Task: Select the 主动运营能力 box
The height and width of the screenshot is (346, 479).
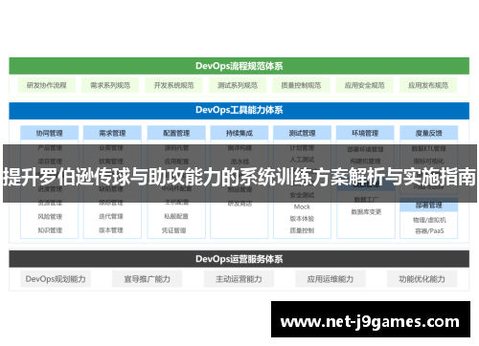Action: [239, 279]
